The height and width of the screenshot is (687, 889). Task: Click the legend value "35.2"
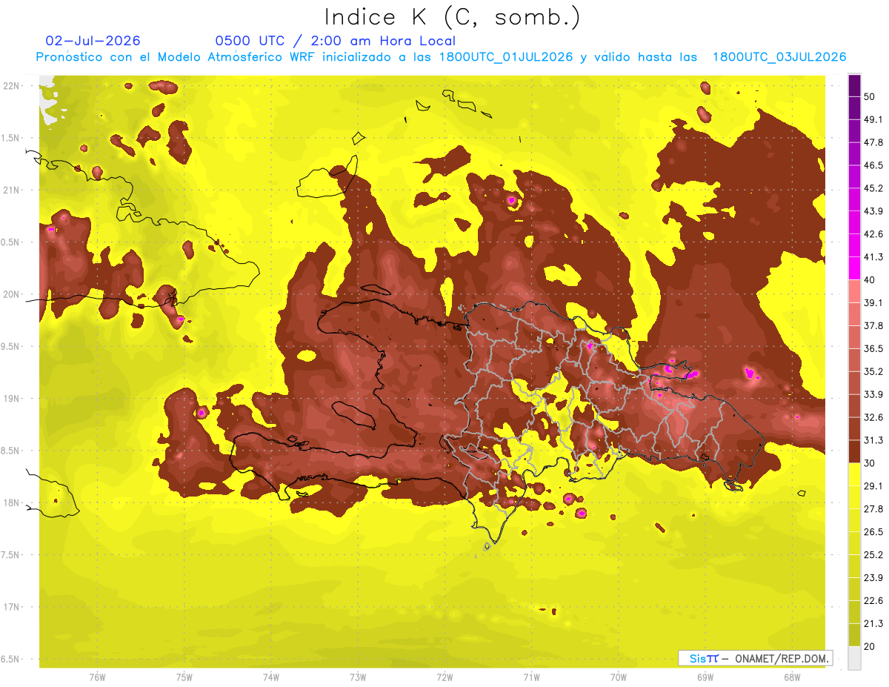[x=873, y=372]
